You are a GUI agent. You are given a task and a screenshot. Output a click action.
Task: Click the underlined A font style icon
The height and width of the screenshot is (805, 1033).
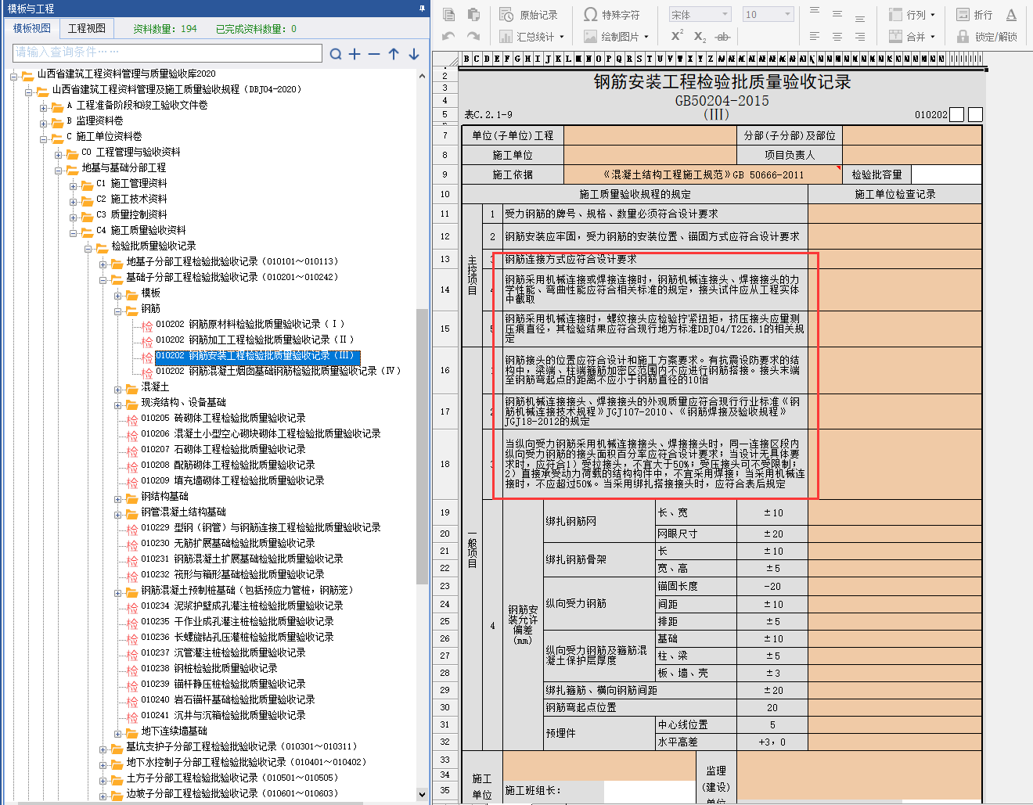click(1011, 15)
